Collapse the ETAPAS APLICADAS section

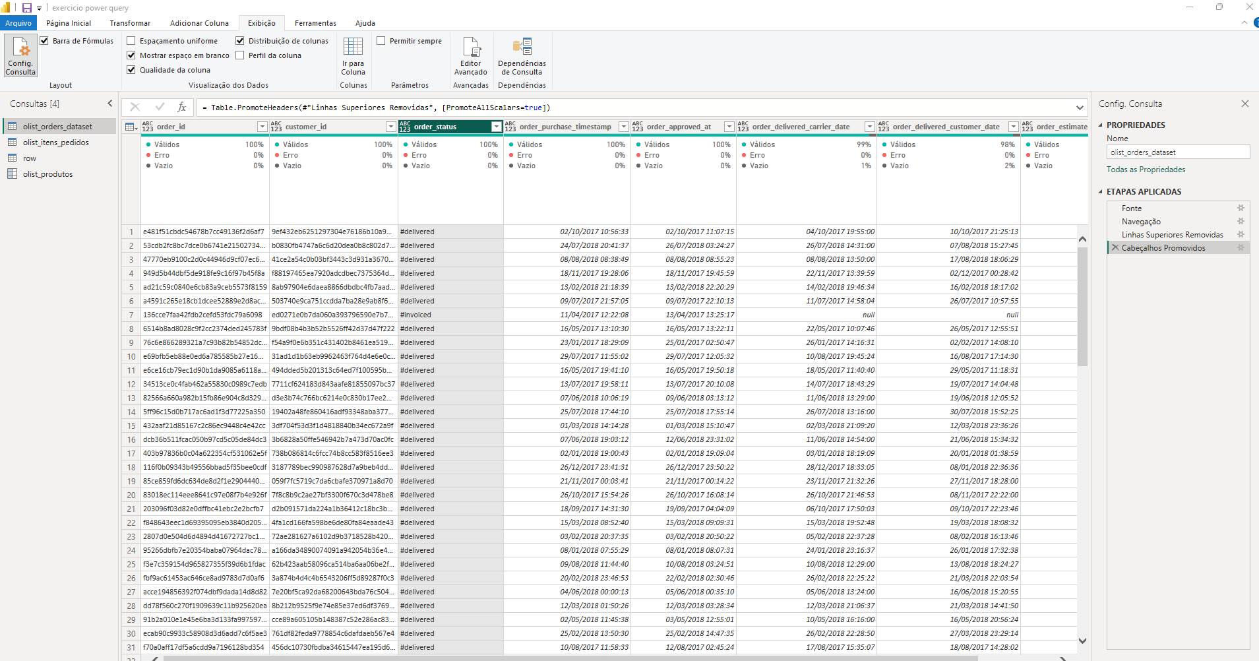tap(1101, 191)
